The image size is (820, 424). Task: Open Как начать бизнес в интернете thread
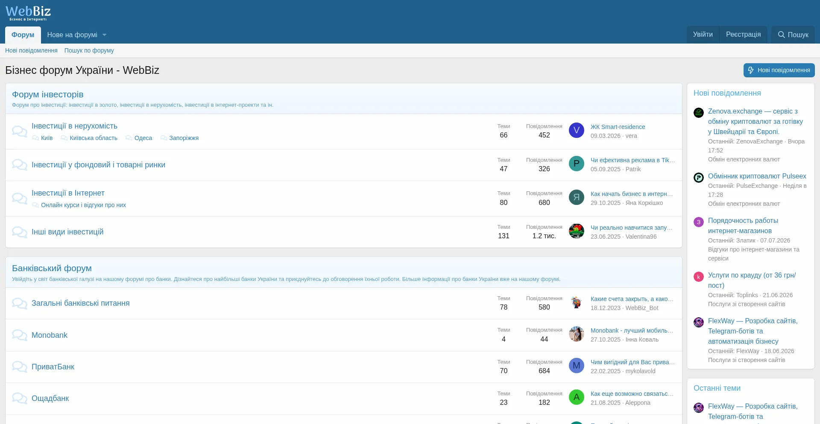tap(632, 194)
